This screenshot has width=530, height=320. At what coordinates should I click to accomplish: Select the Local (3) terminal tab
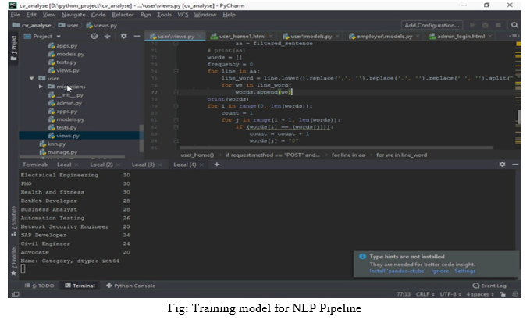[143, 165]
